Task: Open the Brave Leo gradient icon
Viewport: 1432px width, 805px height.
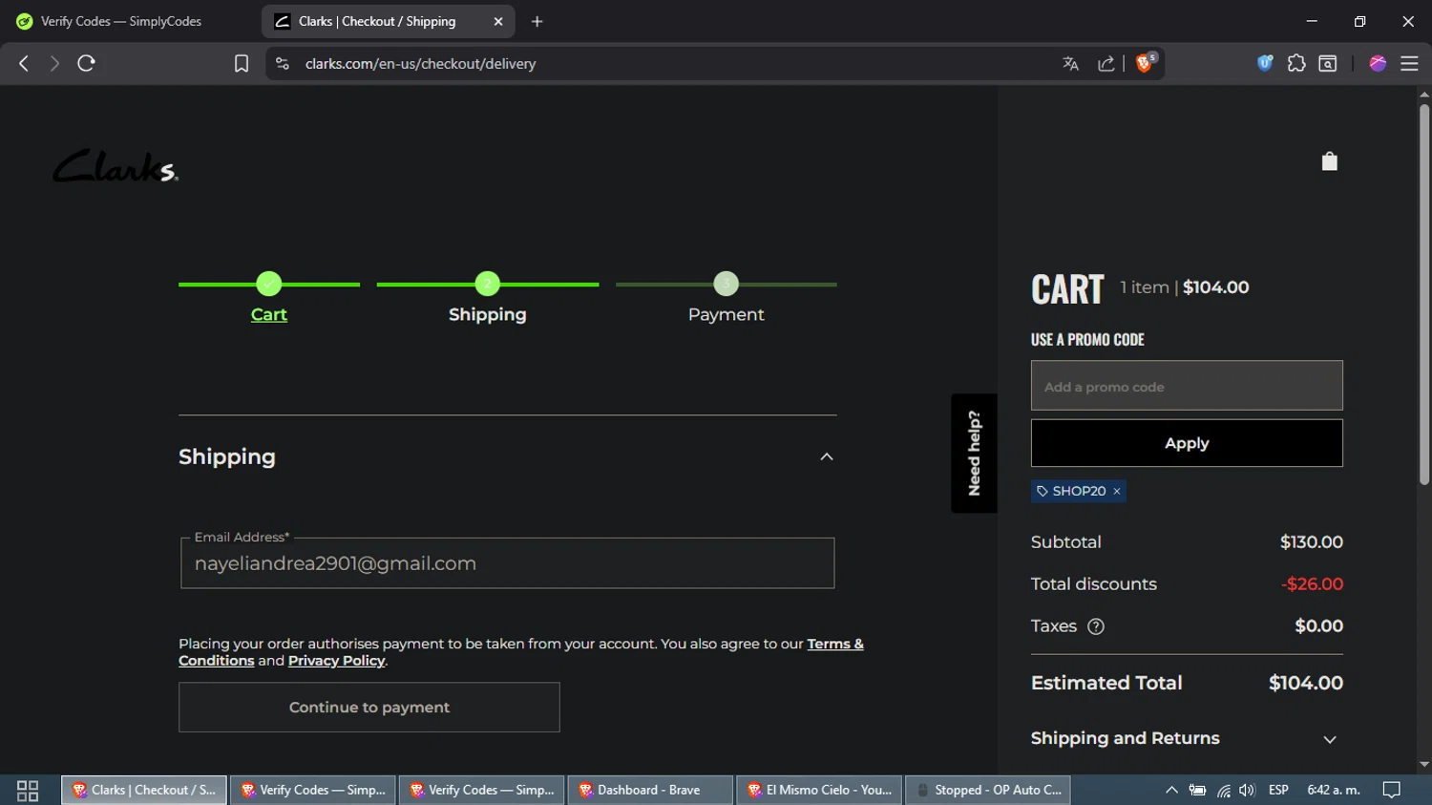Action: (x=1378, y=63)
